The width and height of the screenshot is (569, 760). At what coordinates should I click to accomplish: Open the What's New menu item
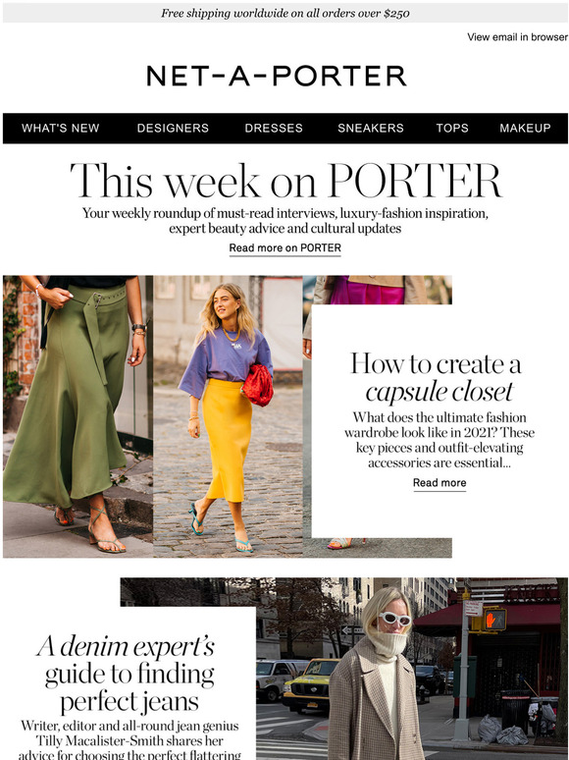coord(61,128)
